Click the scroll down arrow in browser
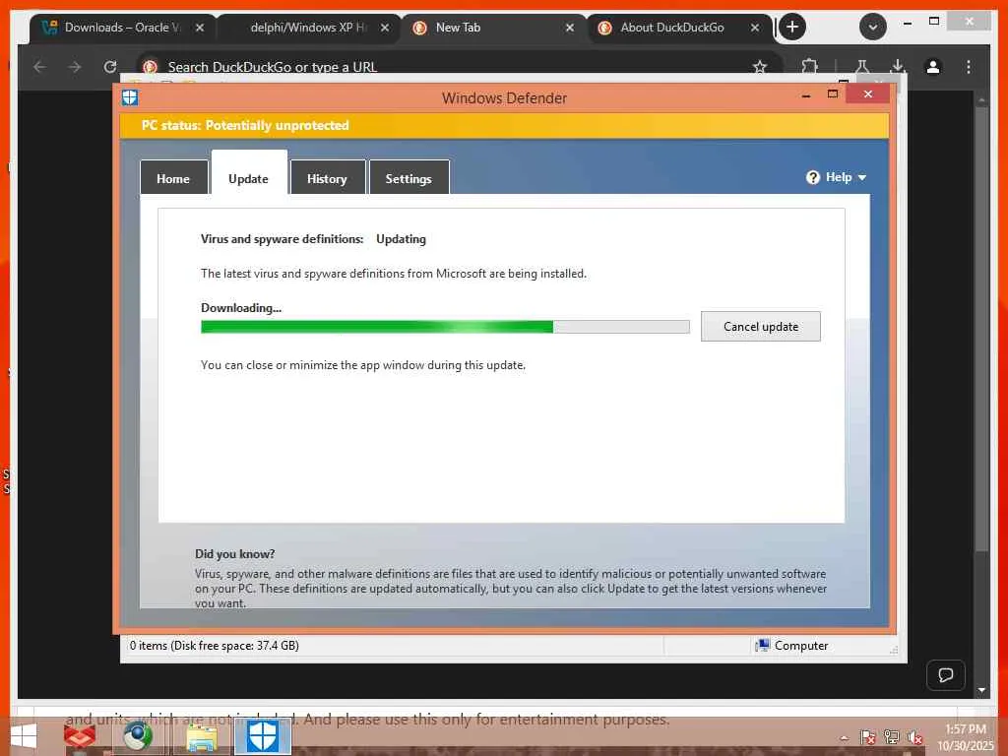The image size is (1008, 756). pos(981,690)
